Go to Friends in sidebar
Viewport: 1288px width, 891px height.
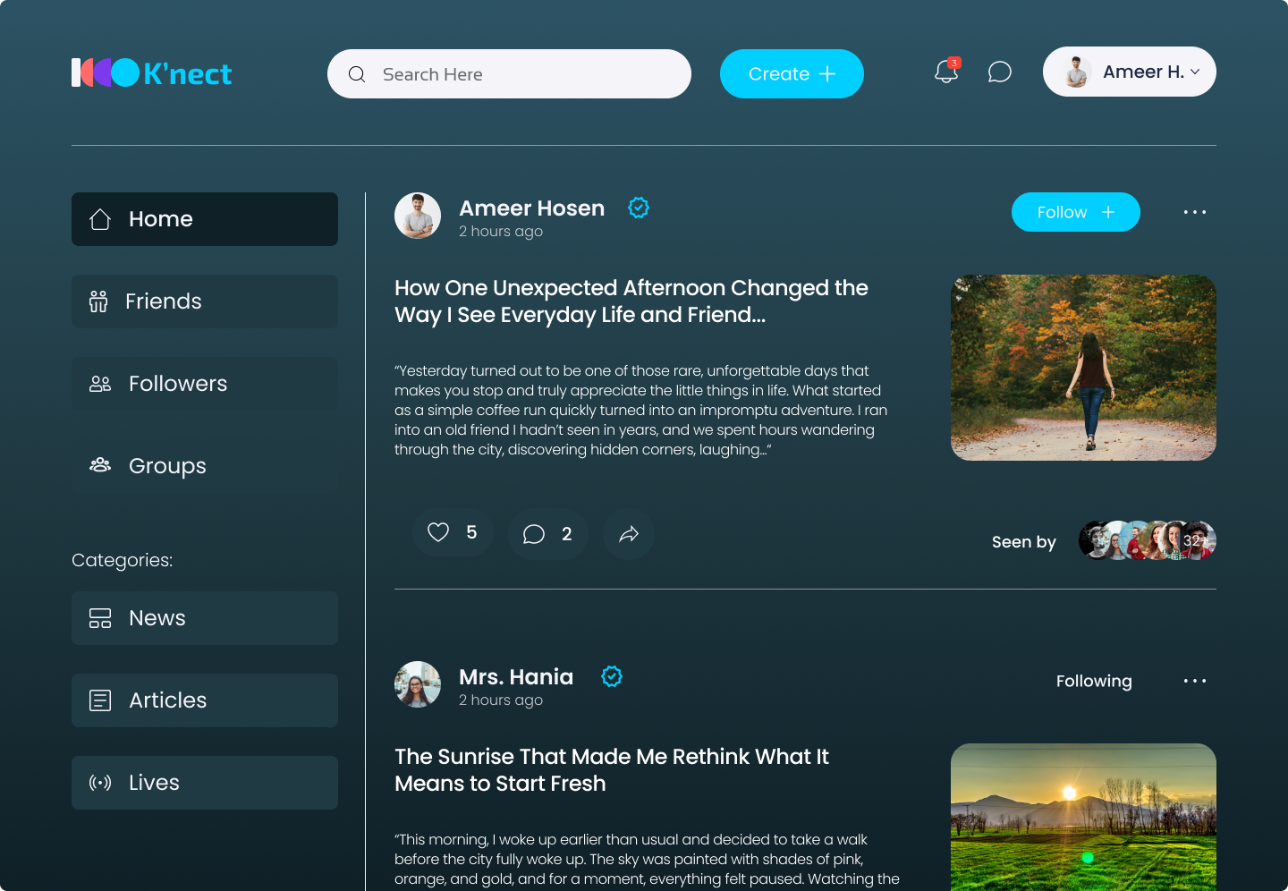pos(205,301)
